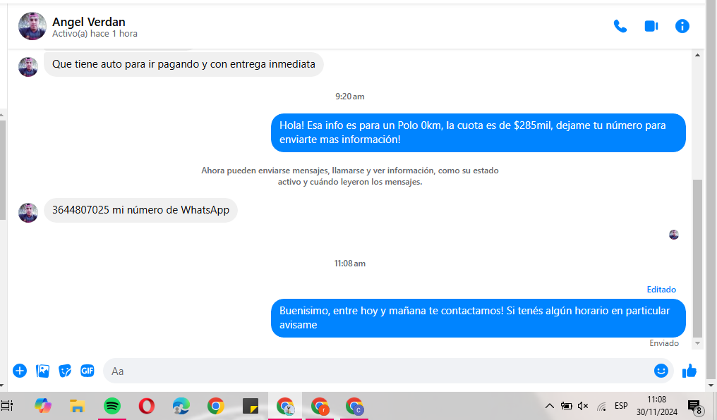Open the Opera browser from taskbar
Screen dimensions: 717x420
pos(146,406)
